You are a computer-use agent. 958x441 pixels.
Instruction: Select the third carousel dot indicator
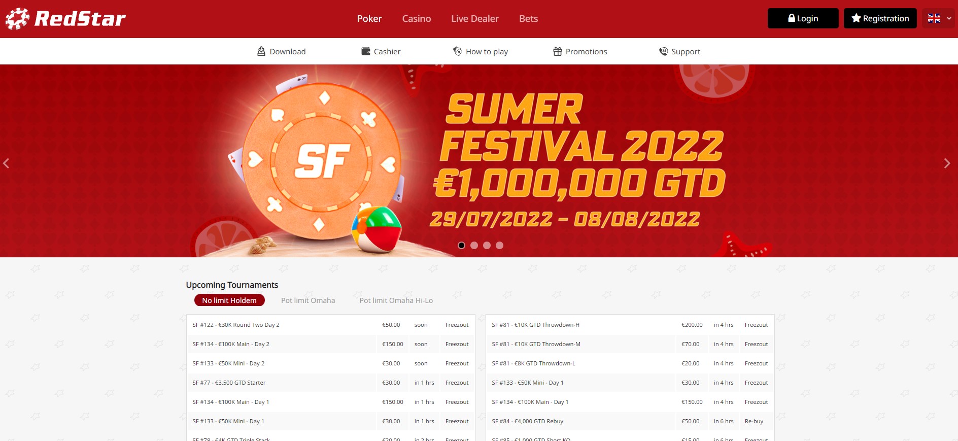tap(487, 245)
